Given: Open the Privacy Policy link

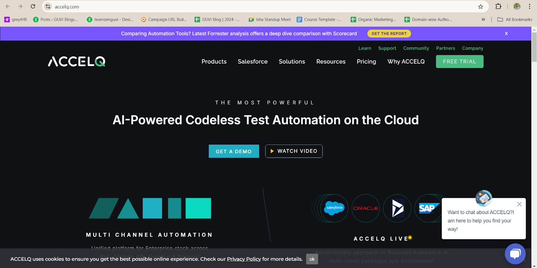Looking at the screenshot, I should (x=244, y=259).
